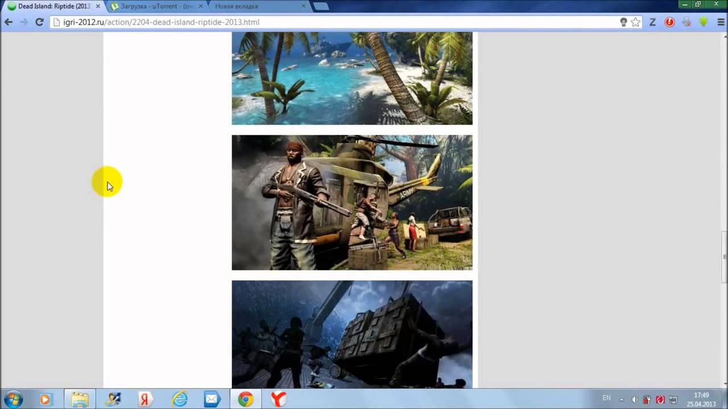Click the download arrow extension with red cross

click(686, 22)
